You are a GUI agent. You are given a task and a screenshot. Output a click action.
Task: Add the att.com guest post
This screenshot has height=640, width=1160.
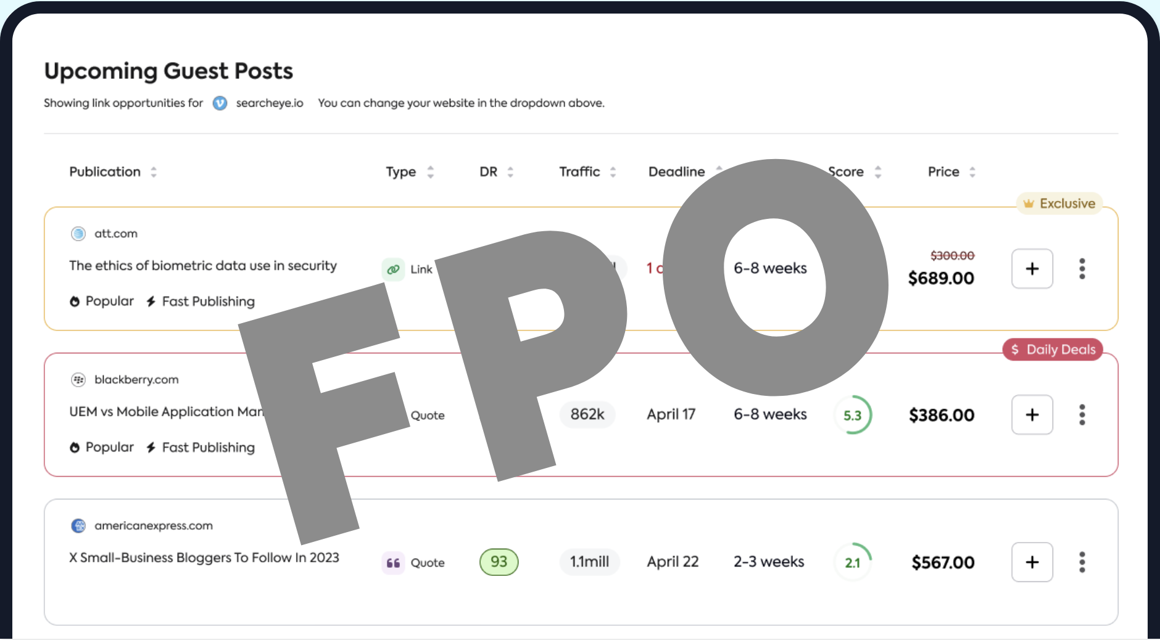[x=1032, y=269]
